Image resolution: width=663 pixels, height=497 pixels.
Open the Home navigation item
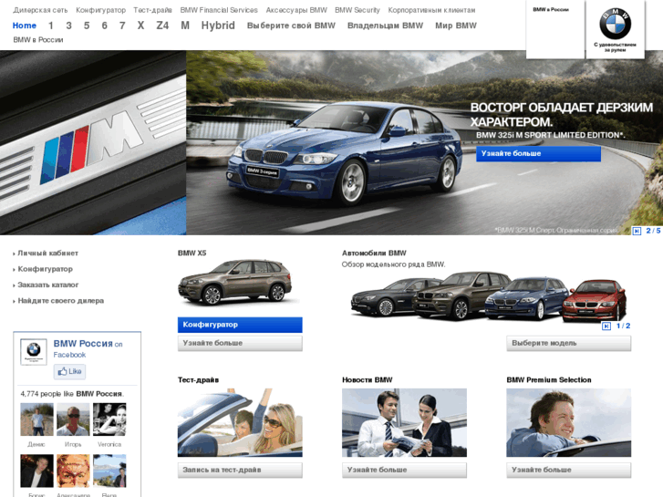tap(25, 26)
